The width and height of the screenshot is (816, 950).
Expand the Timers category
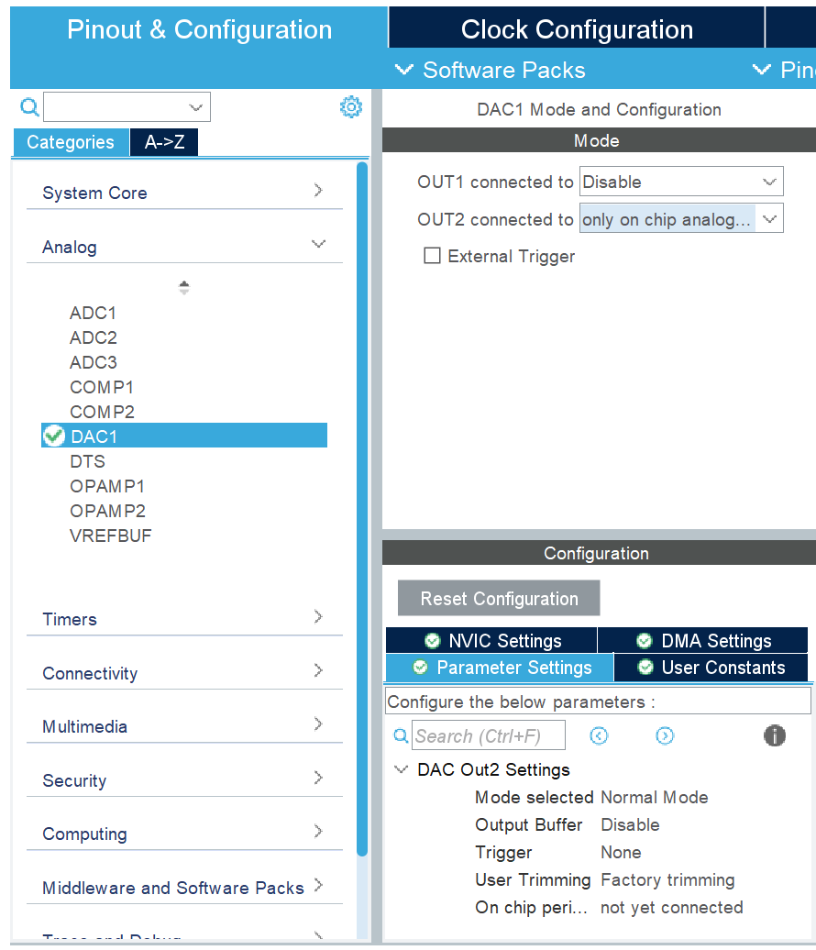pos(318,616)
